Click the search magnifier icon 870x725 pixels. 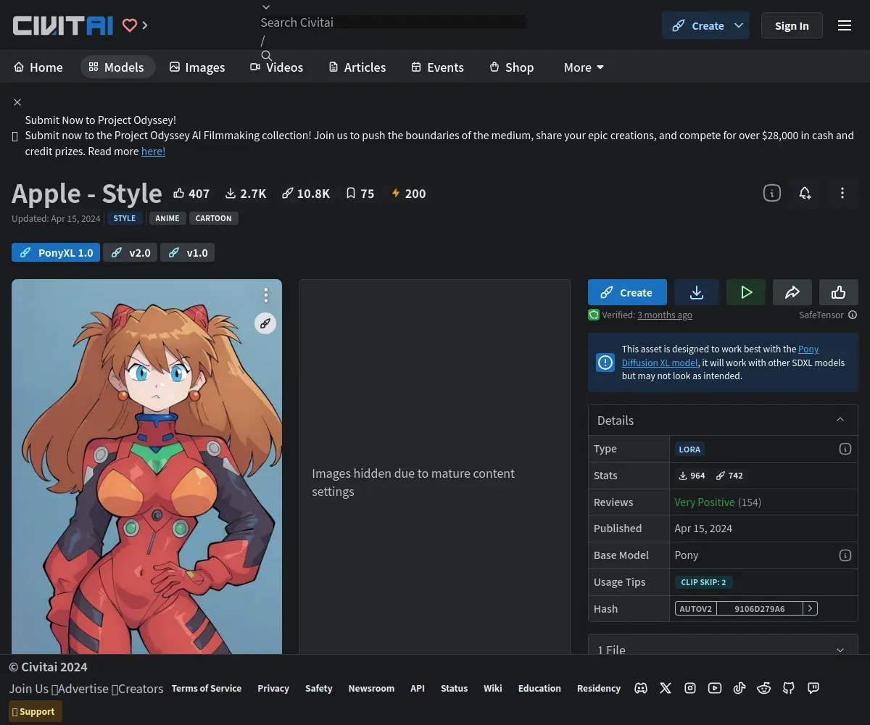pyautogui.click(x=266, y=56)
